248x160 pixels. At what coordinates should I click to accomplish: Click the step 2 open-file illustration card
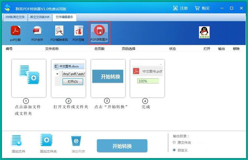coord(68,78)
